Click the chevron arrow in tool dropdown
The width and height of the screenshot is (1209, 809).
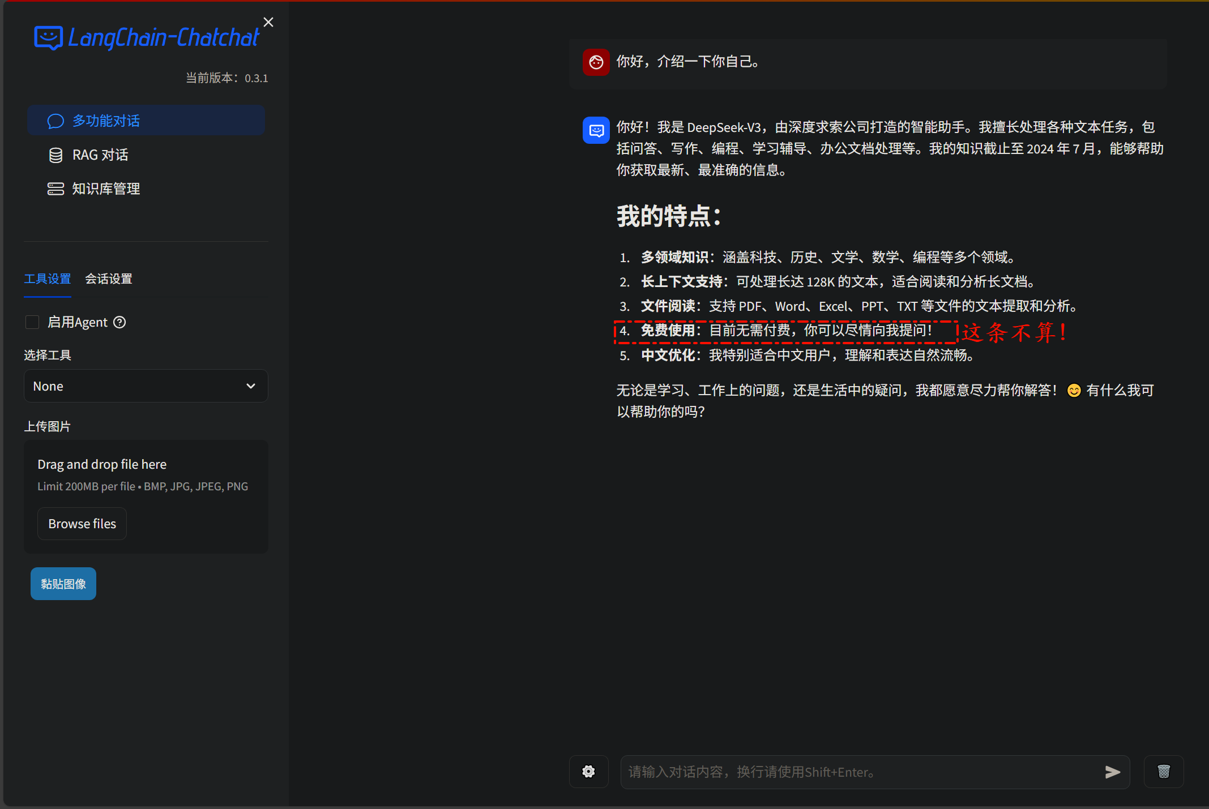click(251, 386)
